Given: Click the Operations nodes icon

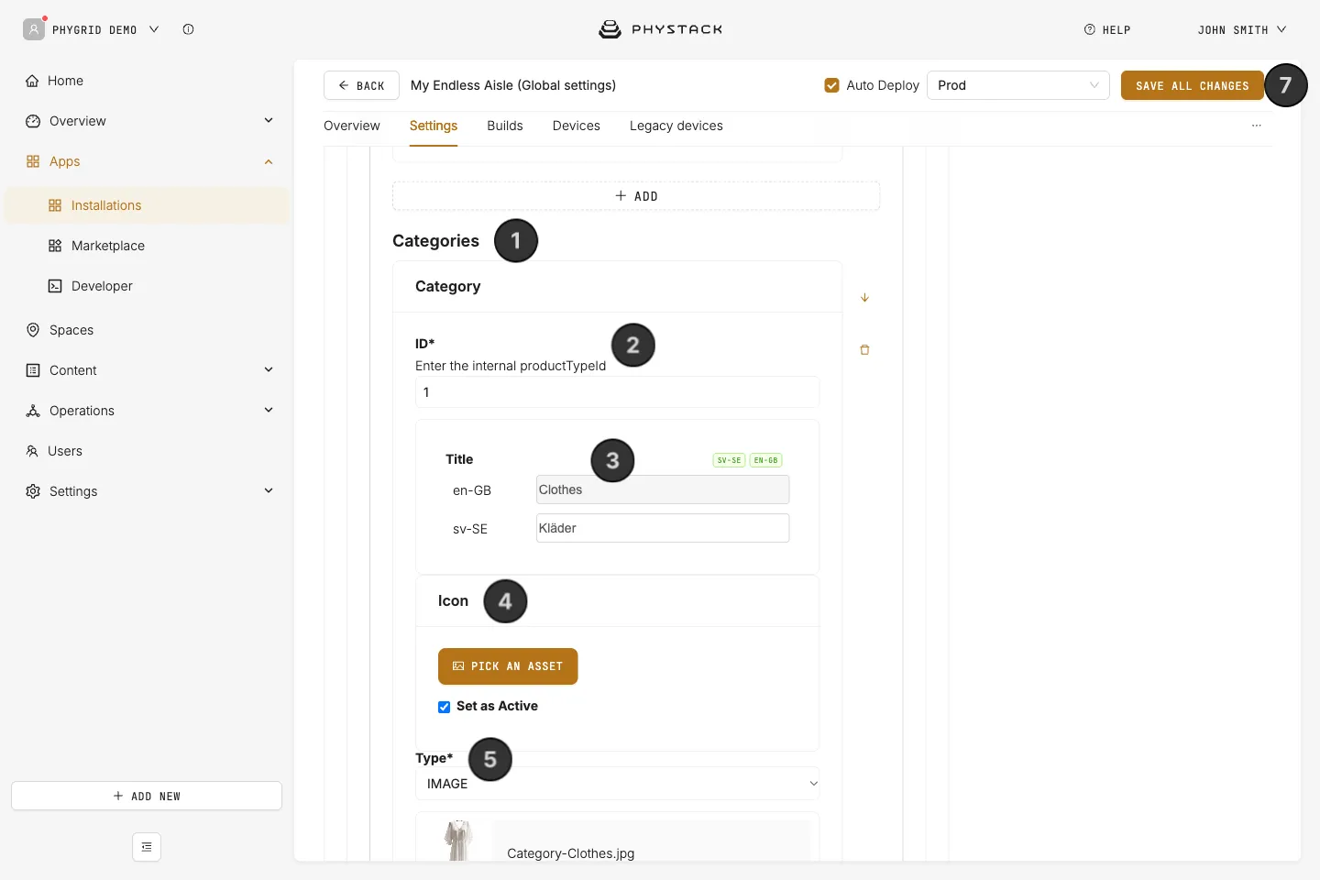Looking at the screenshot, I should click(x=33, y=411).
